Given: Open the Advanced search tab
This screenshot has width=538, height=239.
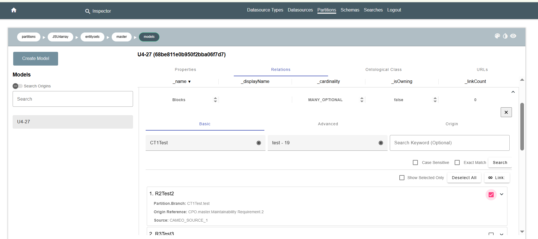Looking at the screenshot, I should (x=328, y=124).
